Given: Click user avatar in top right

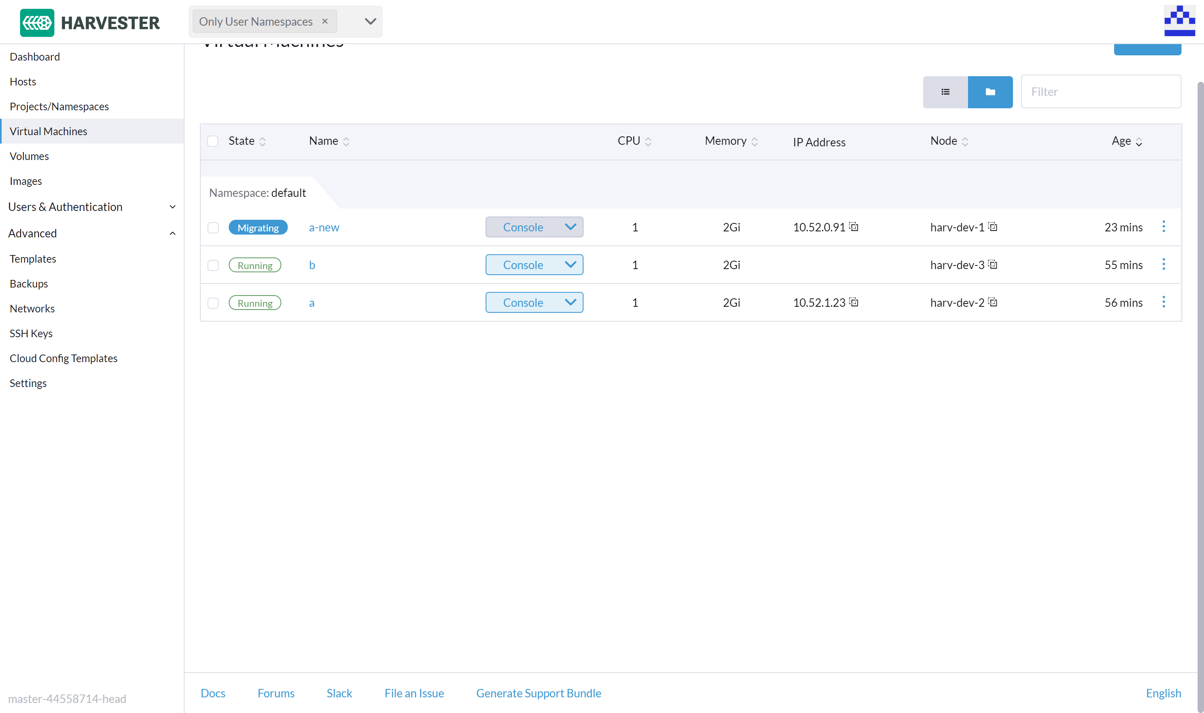Looking at the screenshot, I should [1179, 21].
